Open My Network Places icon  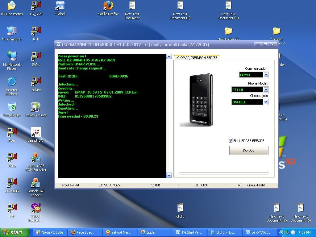(12, 60)
